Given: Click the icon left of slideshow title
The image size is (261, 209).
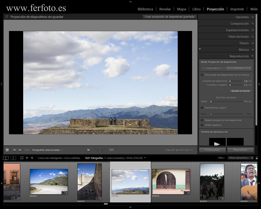Looking at the screenshot, I should [x=7, y=17].
